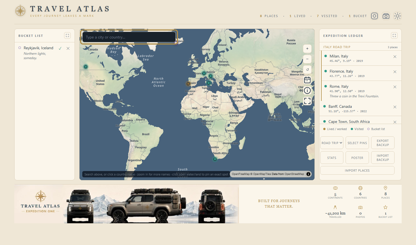
Task: Select the lived pin near Spain
Action: tap(188, 84)
